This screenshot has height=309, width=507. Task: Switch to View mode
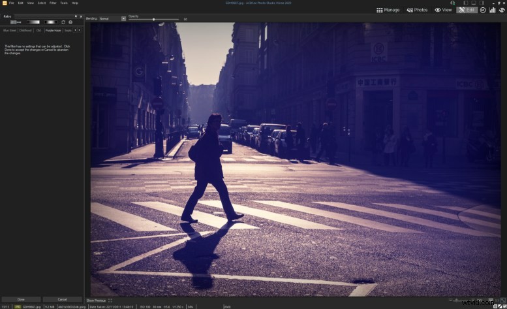click(443, 10)
